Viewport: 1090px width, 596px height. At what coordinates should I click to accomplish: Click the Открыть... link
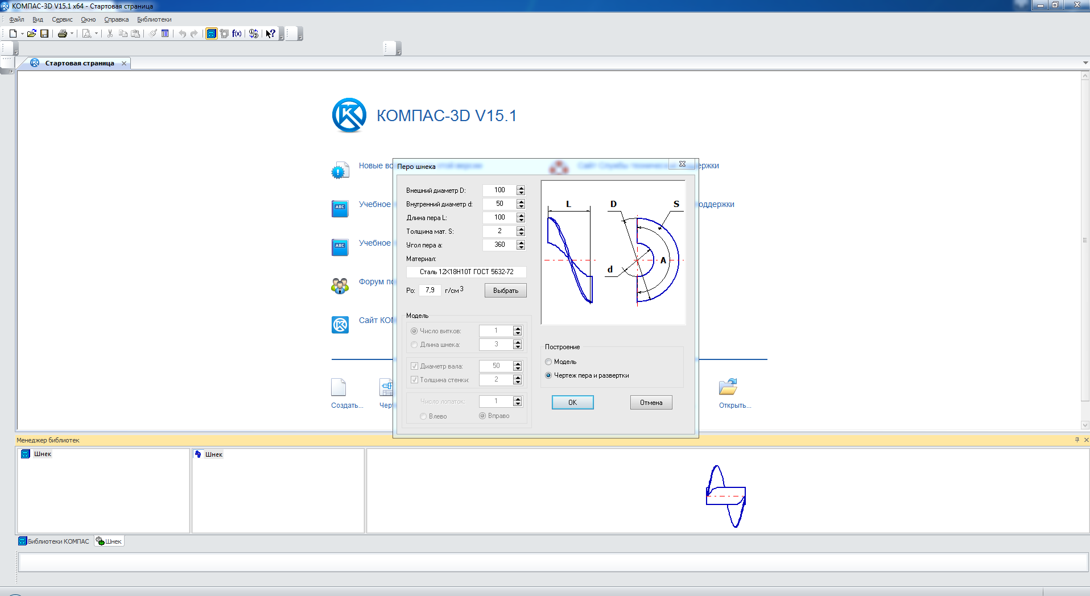coord(735,405)
